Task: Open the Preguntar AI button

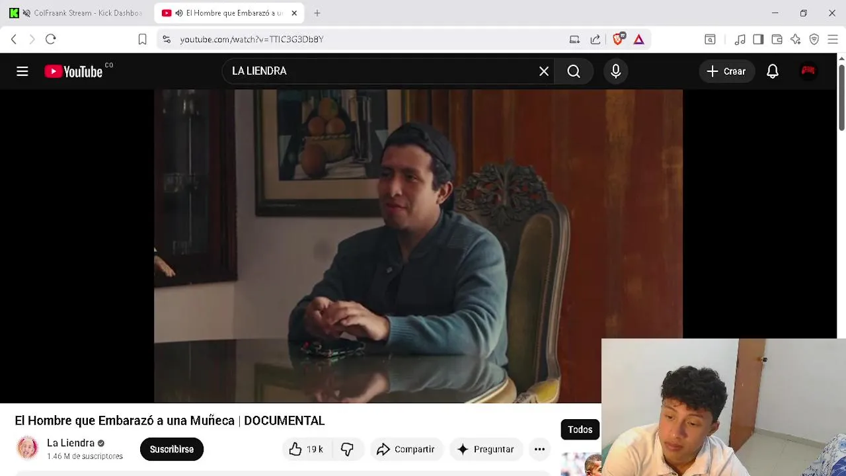Action: pos(486,450)
